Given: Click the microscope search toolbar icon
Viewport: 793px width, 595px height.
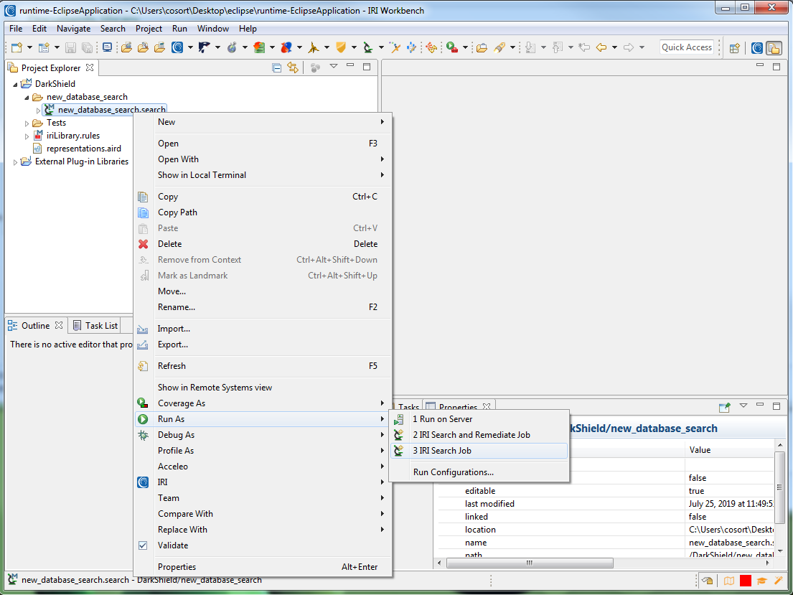Looking at the screenshot, I should [368, 47].
